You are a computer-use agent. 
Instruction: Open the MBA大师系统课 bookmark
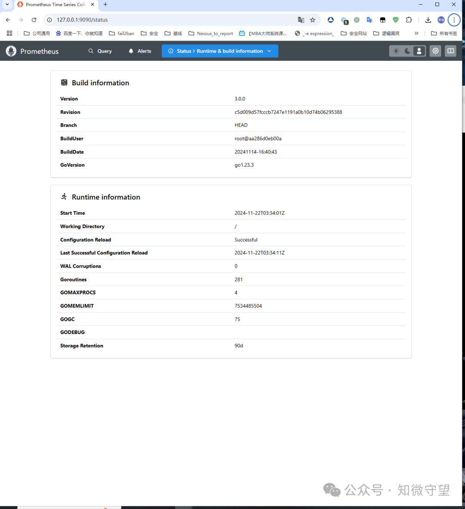(x=263, y=33)
